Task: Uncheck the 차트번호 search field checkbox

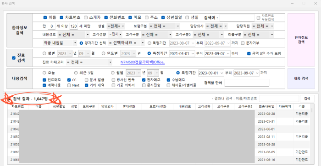Action: click(x=61, y=17)
